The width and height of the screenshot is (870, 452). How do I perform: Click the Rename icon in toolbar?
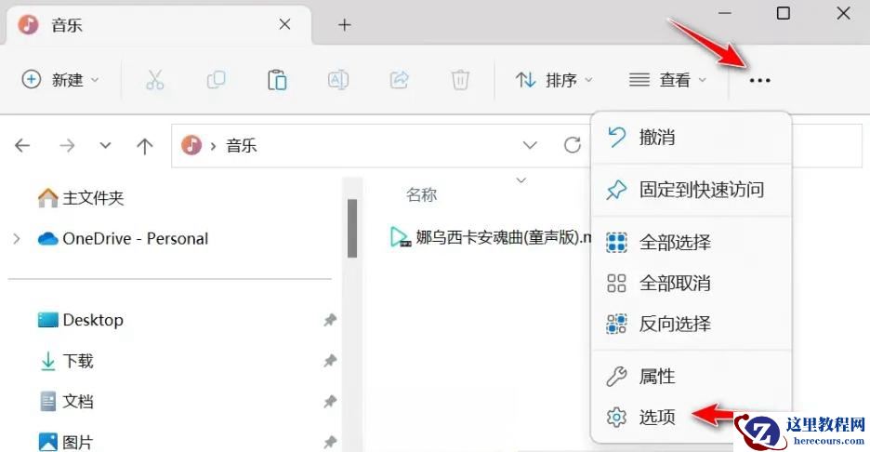tap(338, 80)
